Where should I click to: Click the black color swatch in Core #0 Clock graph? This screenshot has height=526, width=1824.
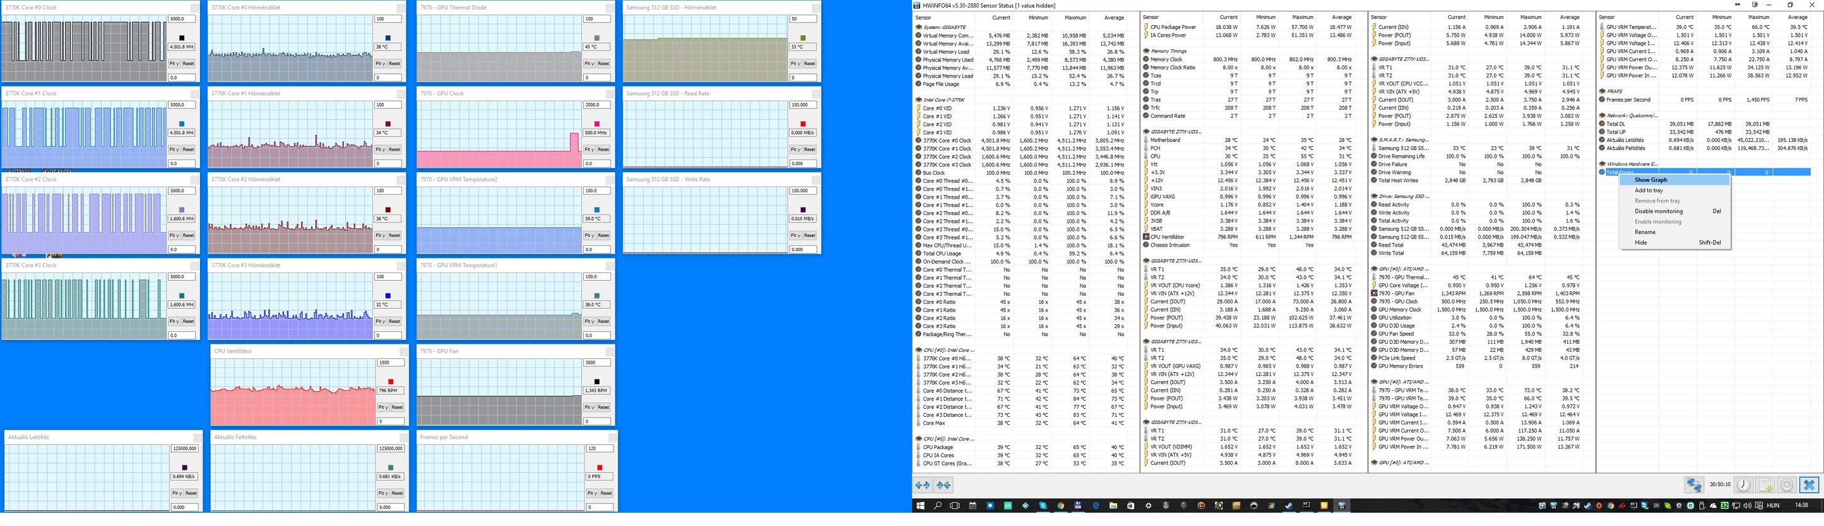[x=181, y=37]
